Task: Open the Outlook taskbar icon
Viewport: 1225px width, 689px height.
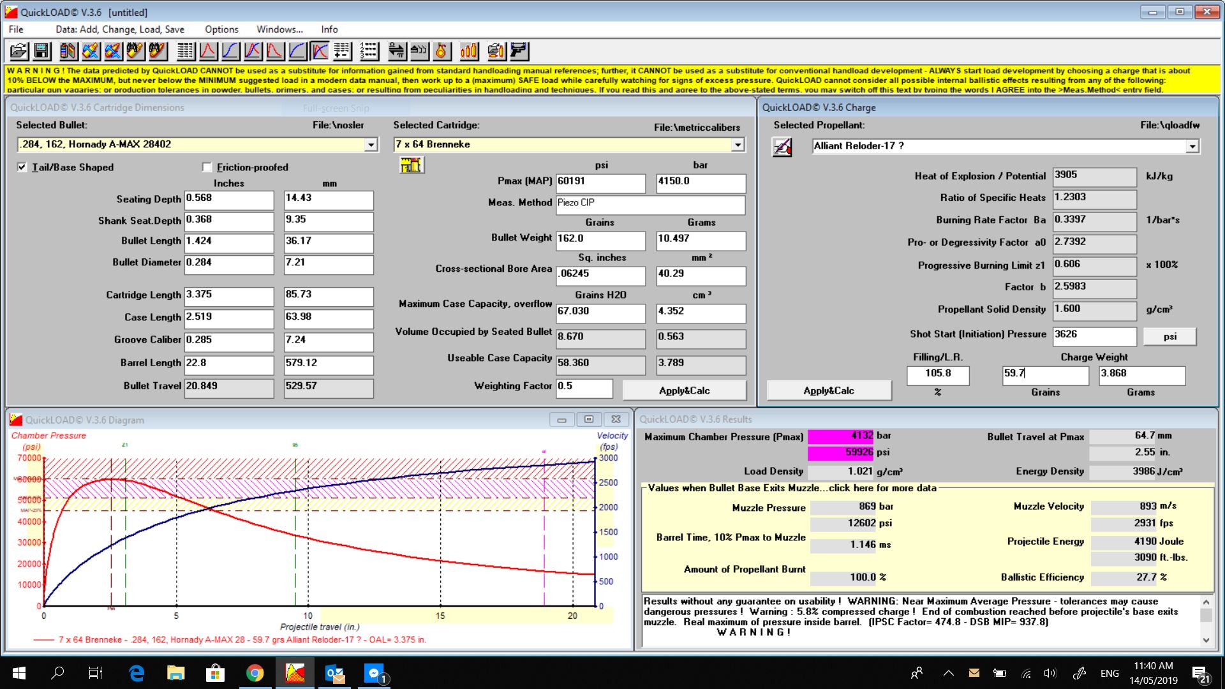Action: pyautogui.click(x=334, y=673)
